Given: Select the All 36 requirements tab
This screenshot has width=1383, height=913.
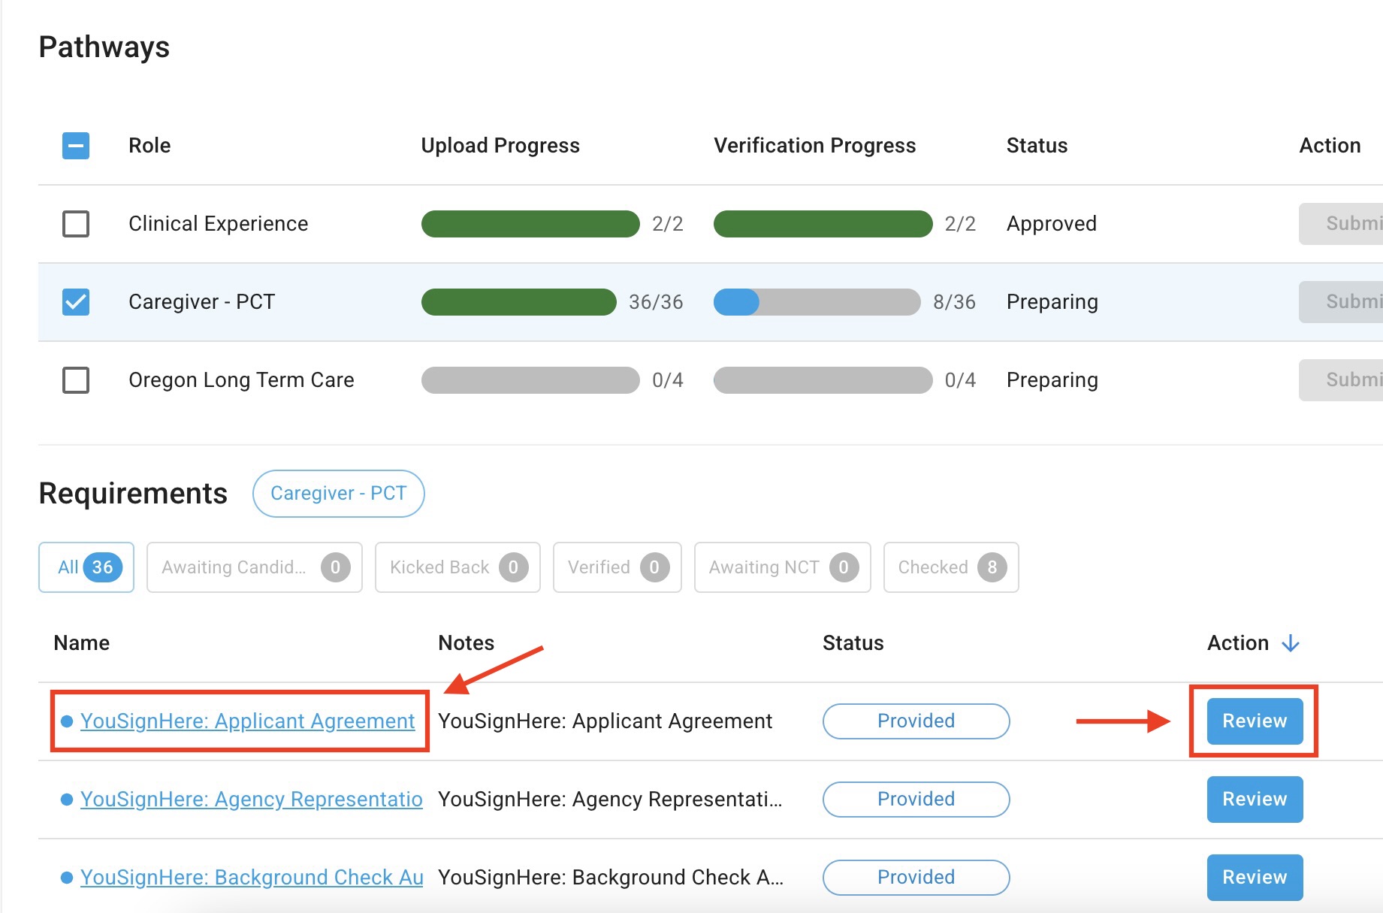Looking at the screenshot, I should tap(86, 567).
